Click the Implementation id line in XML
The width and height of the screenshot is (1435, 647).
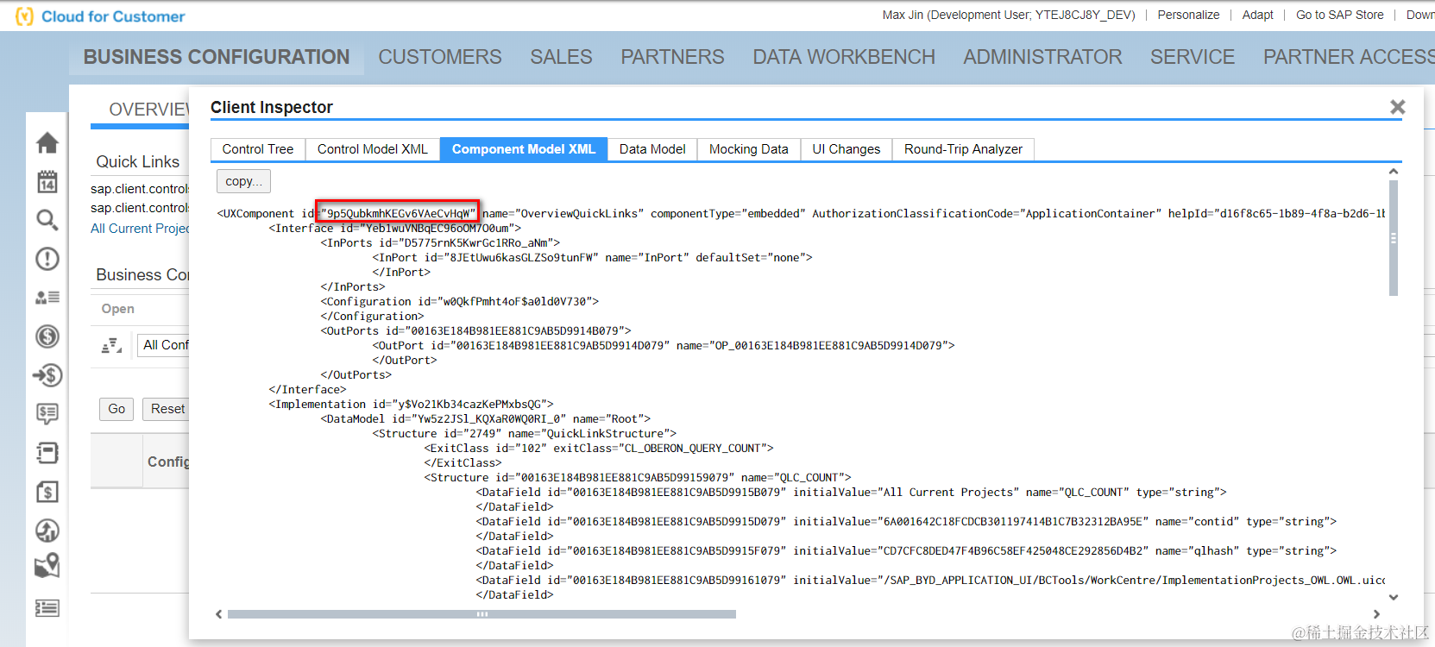[x=412, y=404]
